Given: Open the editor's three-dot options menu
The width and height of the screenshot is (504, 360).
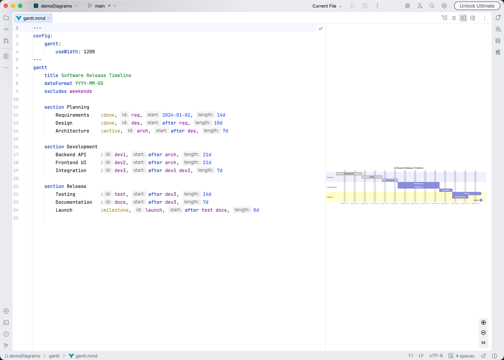Looking at the screenshot, I should click(x=485, y=18).
